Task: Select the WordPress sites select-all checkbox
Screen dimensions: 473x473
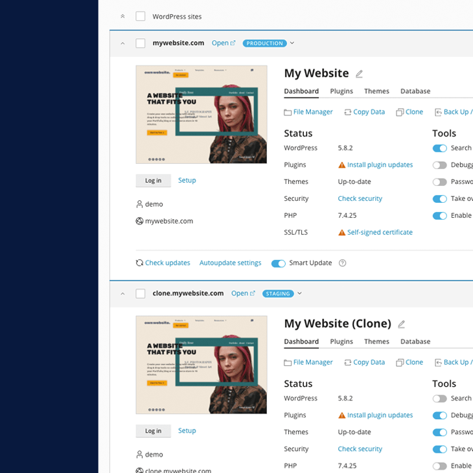Action: 140,16
